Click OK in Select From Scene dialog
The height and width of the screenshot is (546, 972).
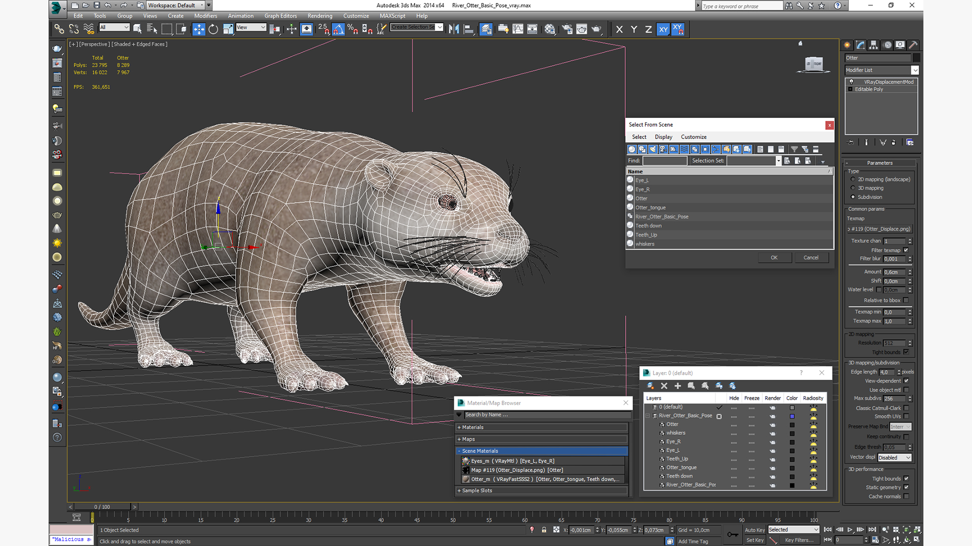[x=774, y=258]
